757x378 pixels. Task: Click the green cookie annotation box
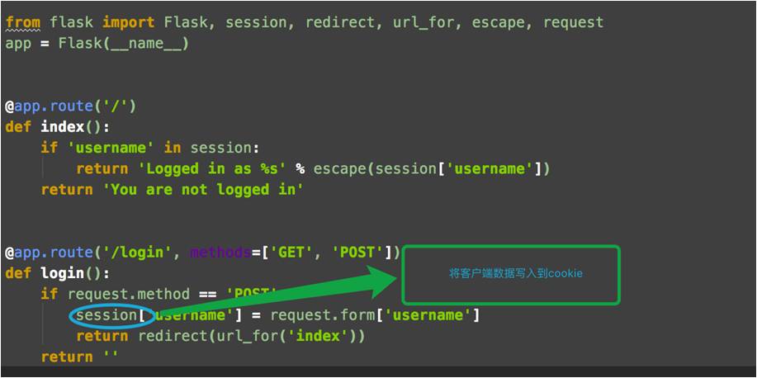[x=511, y=275]
